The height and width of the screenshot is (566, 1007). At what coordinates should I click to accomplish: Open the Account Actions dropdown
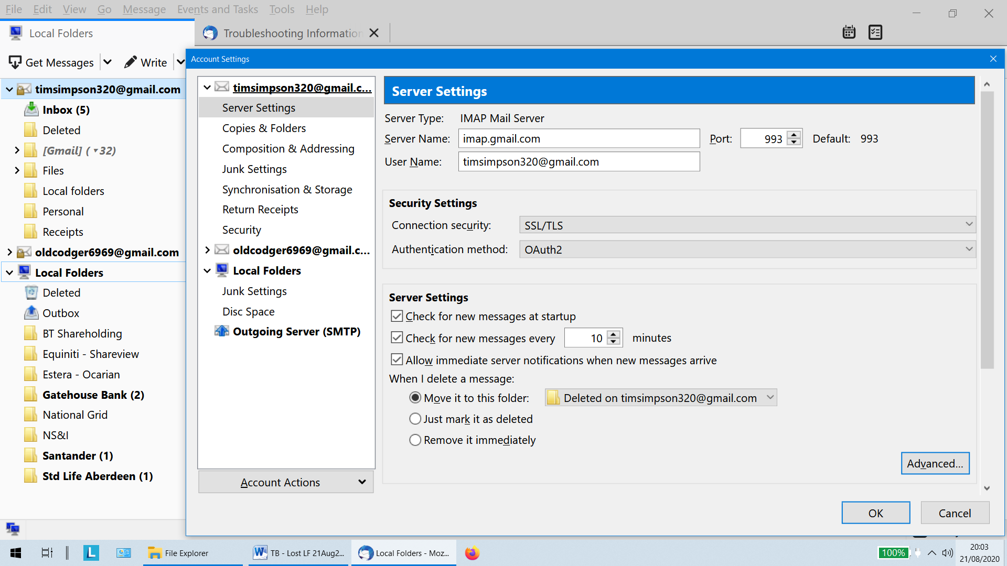[x=286, y=482]
